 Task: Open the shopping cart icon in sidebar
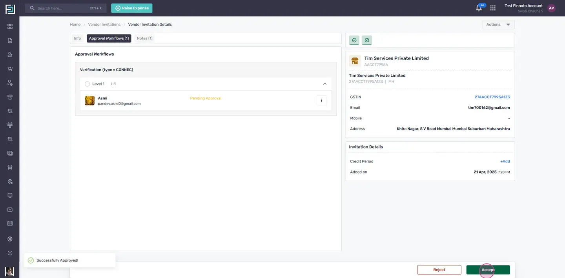(x=10, y=69)
